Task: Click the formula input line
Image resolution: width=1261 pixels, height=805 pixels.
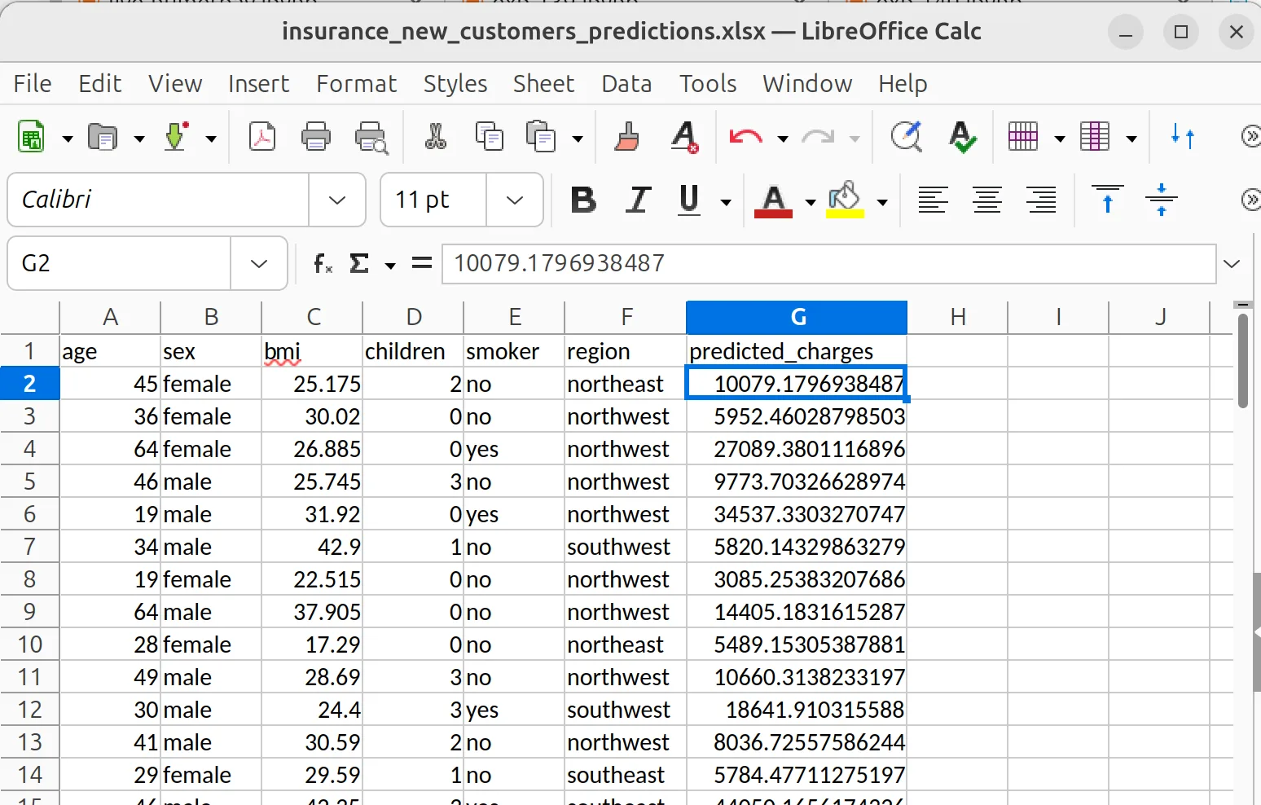Action: click(829, 263)
